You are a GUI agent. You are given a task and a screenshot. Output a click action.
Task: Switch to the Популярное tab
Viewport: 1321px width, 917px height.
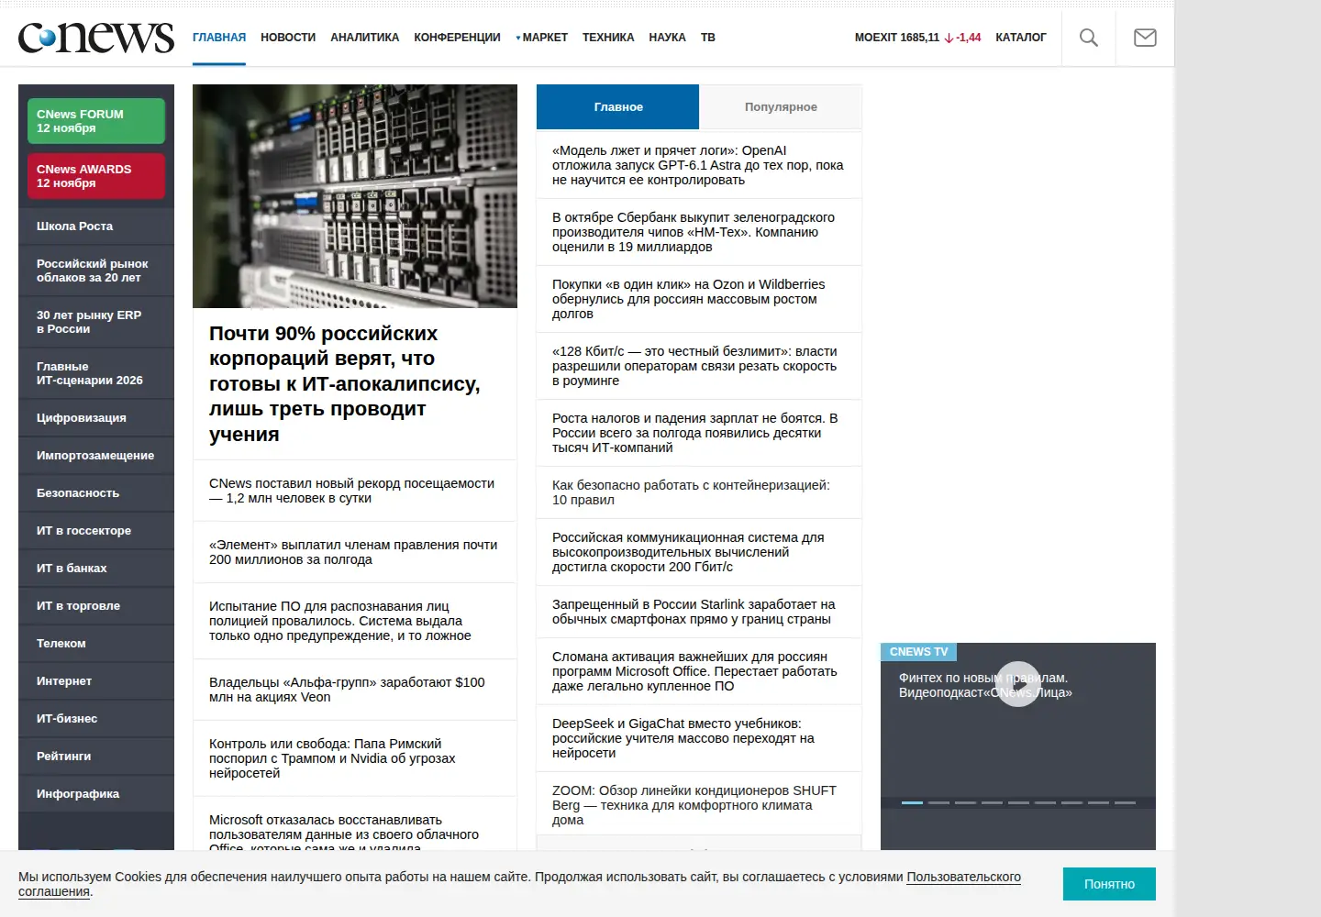(x=781, y=107)
